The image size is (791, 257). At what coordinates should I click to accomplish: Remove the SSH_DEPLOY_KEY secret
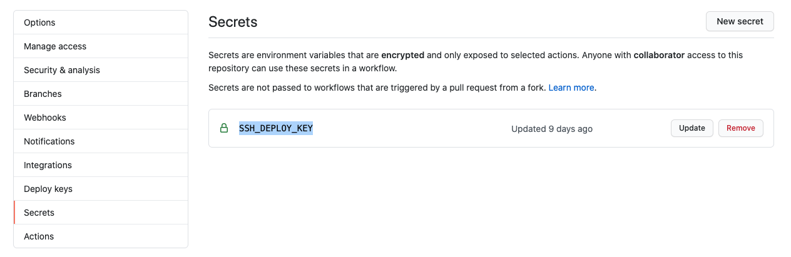[740, 128]
